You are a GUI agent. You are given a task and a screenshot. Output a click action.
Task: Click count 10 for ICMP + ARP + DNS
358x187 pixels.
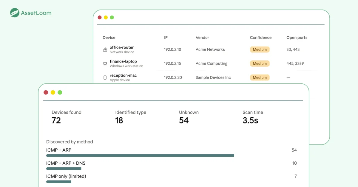(294, 163)
